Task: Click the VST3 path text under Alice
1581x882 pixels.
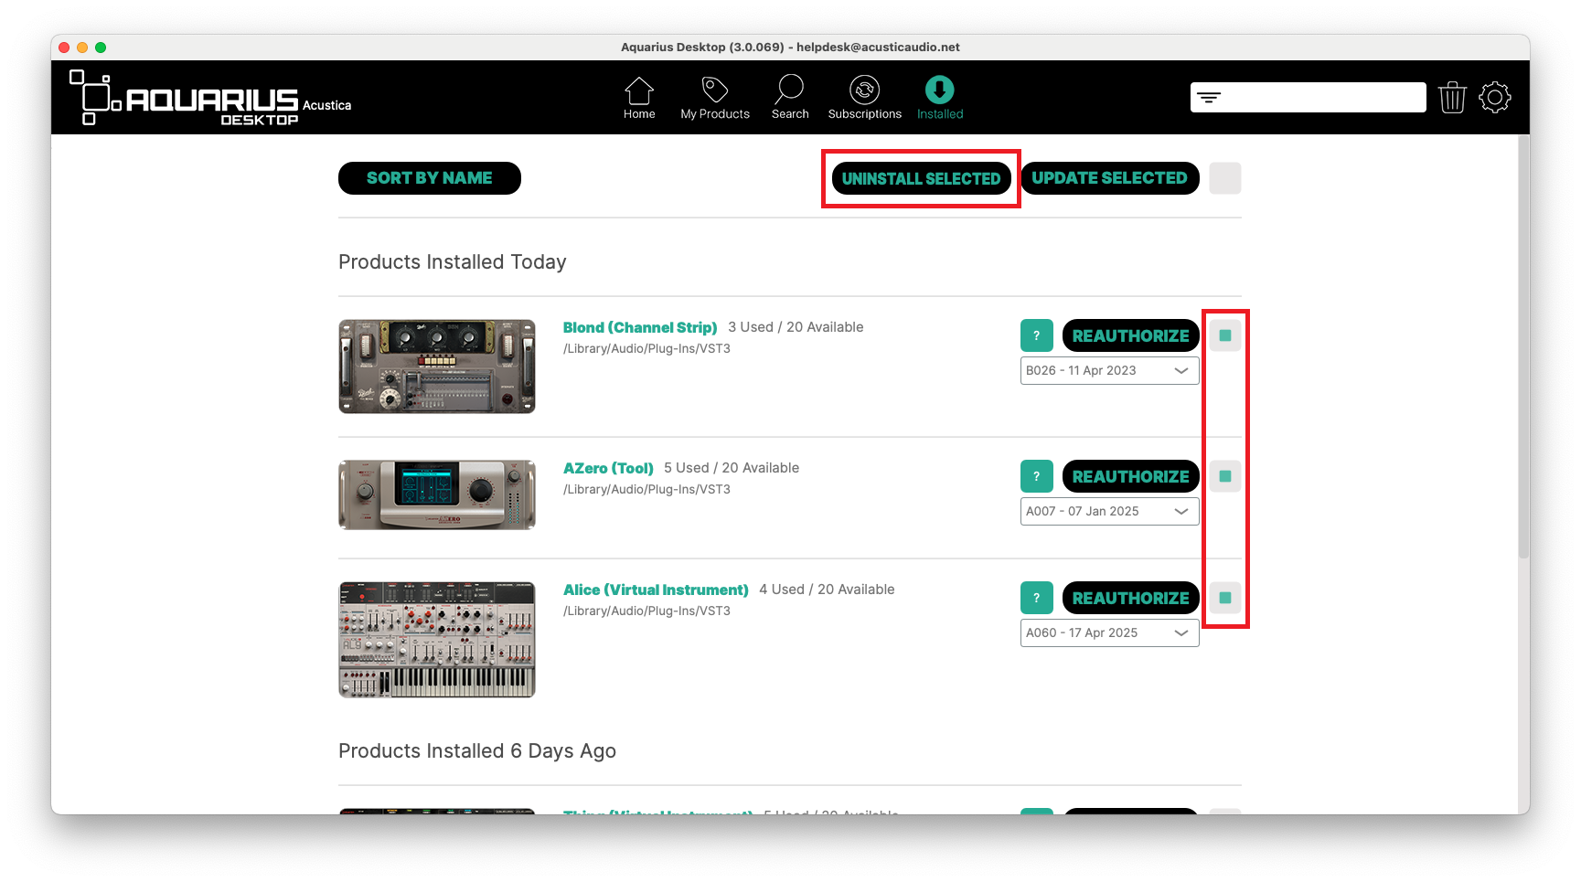Action: [646, 611]
